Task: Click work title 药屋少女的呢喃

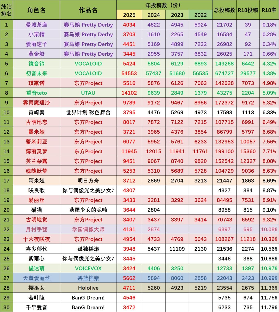Action: tap(88, 210)
